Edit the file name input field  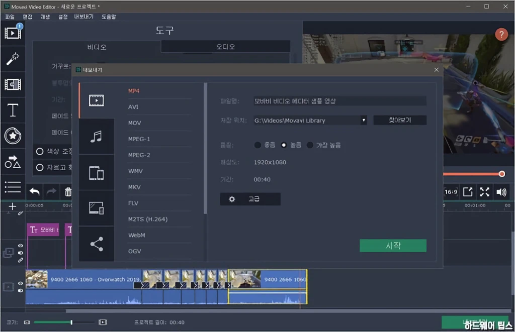[339, 101]
